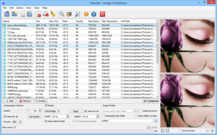Screen dimensions: 217x135
Task: Click the Apply resize button
Action: (x=76, y=111)
